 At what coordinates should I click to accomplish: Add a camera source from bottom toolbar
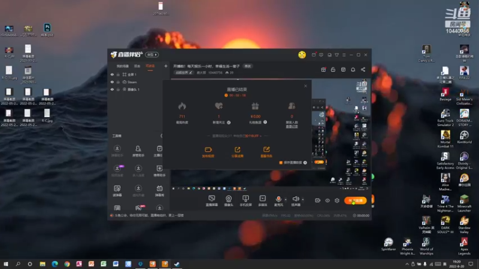[229, 201]
